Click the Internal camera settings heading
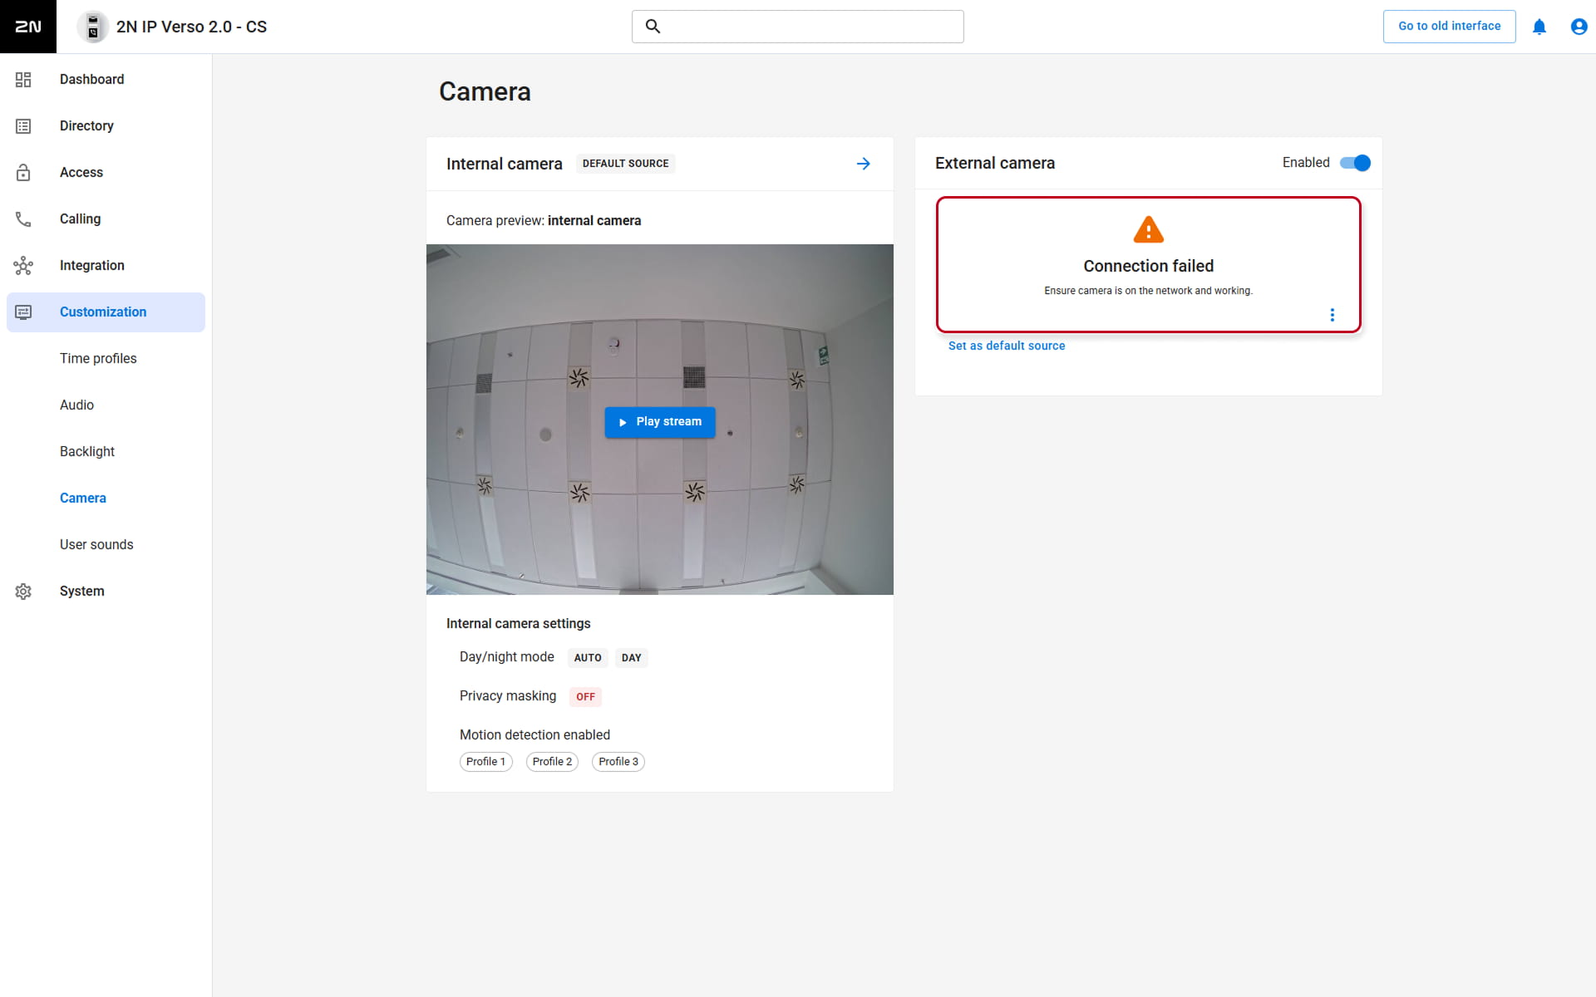 [519, 624]
